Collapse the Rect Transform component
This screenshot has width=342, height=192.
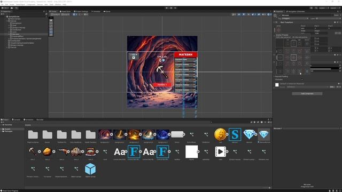[x=274, y=22]
